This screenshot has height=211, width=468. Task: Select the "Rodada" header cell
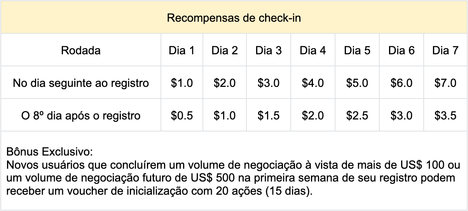point(81,50)
